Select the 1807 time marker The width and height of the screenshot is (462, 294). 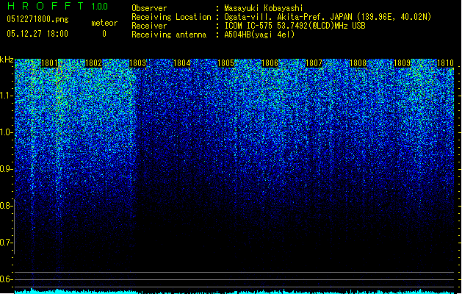[x=314, y=63]
